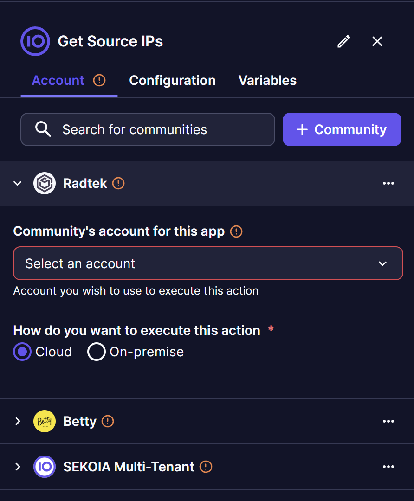
Task: Open the three-dot menu for Betty
Action: [x=388, y=421]
